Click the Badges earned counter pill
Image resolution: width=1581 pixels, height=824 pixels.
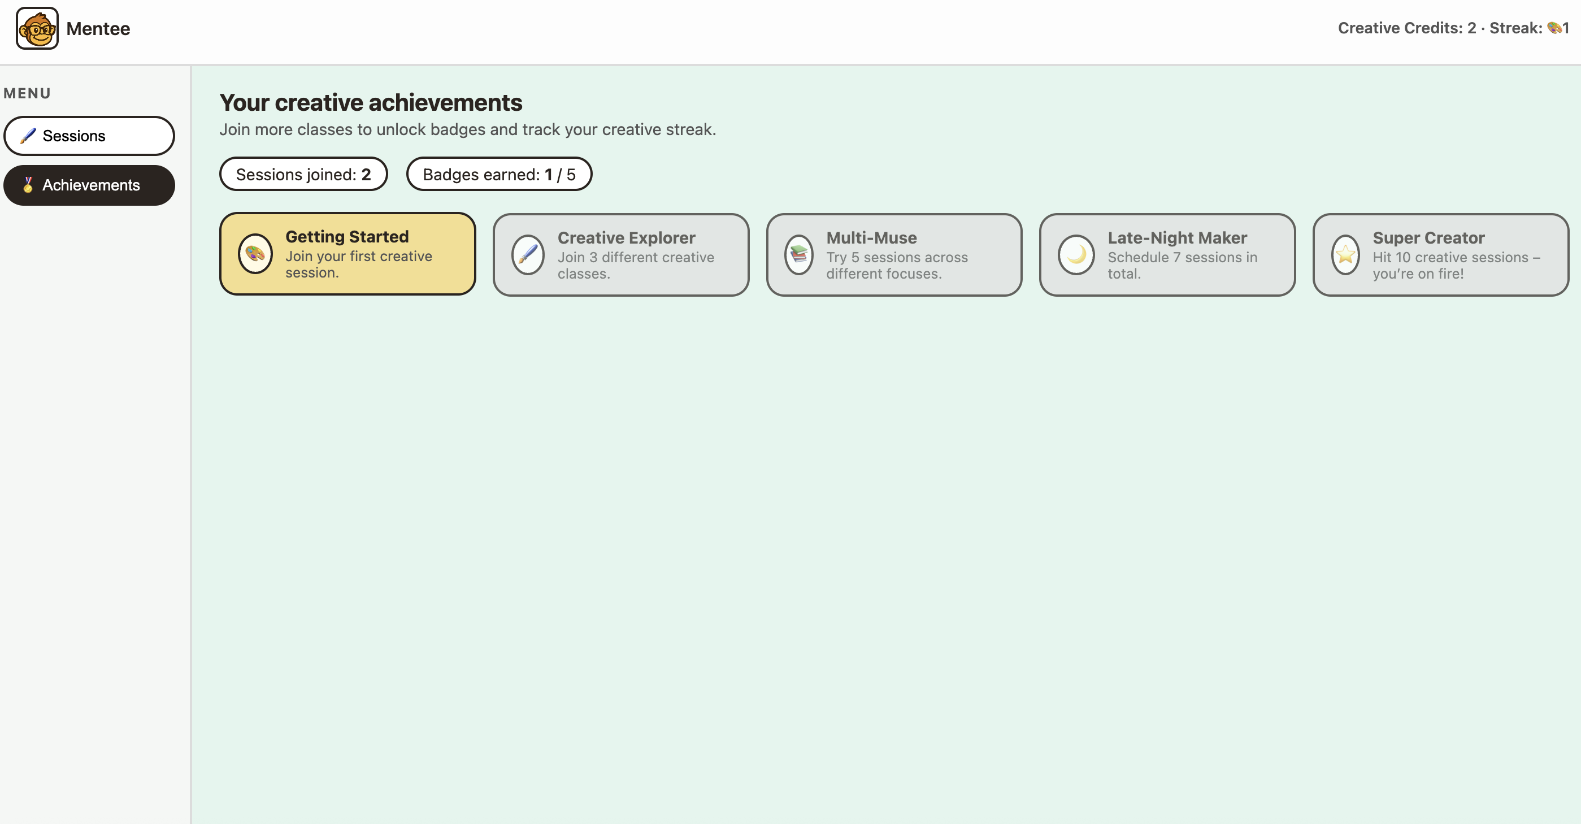click(x=498, y=175)
